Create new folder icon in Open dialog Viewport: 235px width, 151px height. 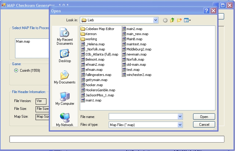click(x=179, y=20)
